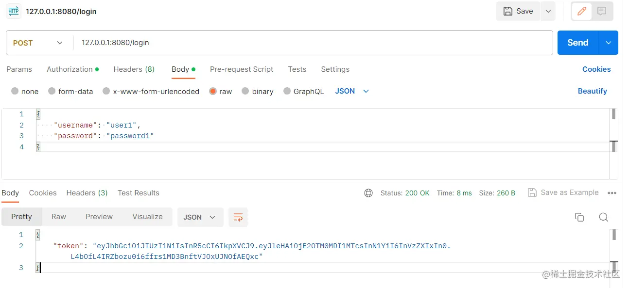Image resolution: width=629 pixels, height=288 pixels.
Task: Click the edit pencil icon
Action: tap(582, 11)
